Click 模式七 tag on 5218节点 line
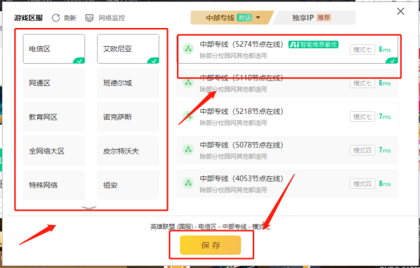This screenshot has height=268, width=420. click(x=362, y=117)
